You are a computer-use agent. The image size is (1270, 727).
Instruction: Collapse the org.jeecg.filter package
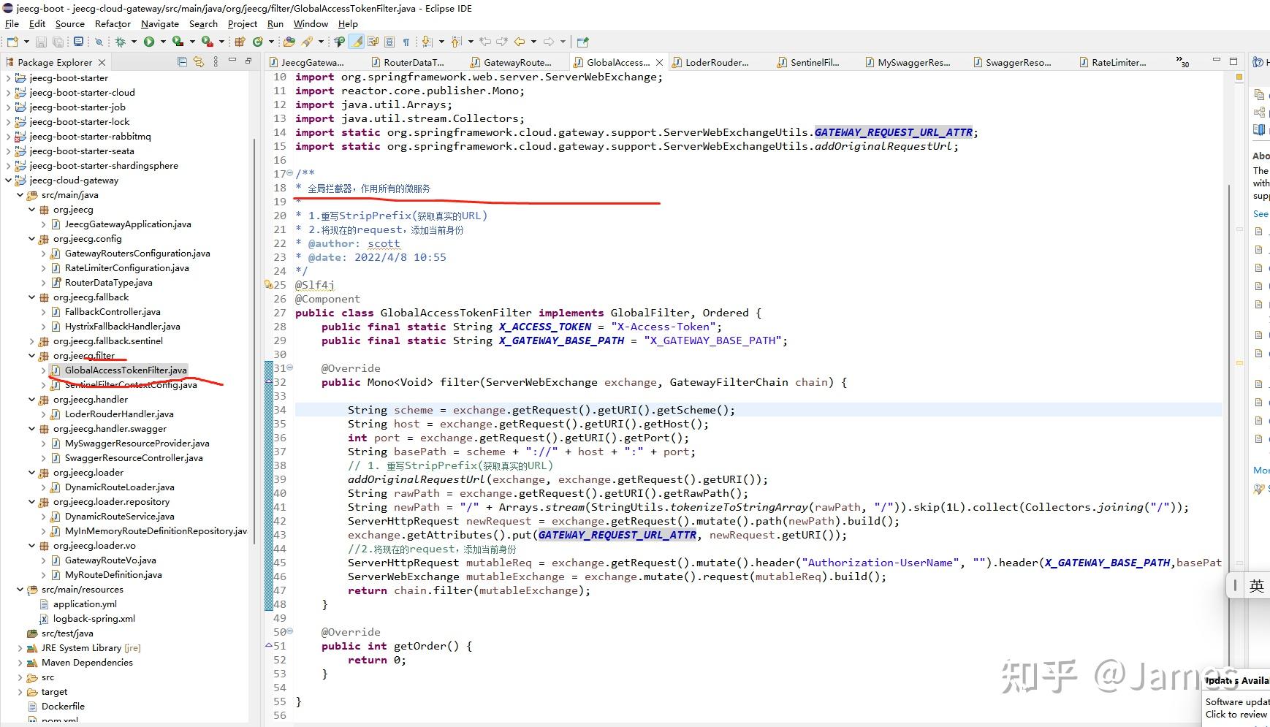(31, 356)
